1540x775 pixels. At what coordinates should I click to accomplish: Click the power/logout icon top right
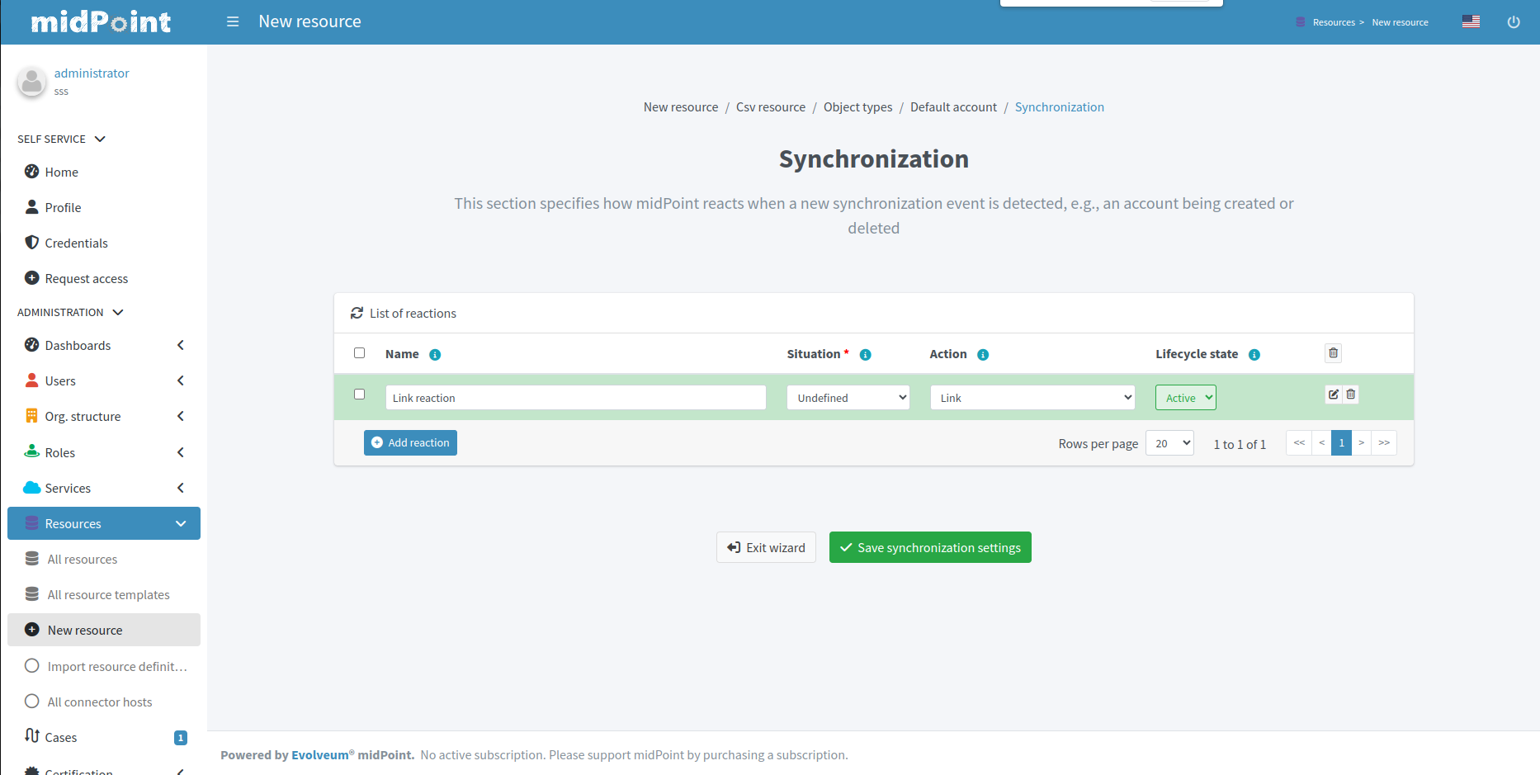pyautogui.click(x=1514, y=21)
